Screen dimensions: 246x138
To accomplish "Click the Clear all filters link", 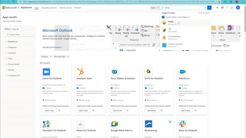I will (15, 29).
